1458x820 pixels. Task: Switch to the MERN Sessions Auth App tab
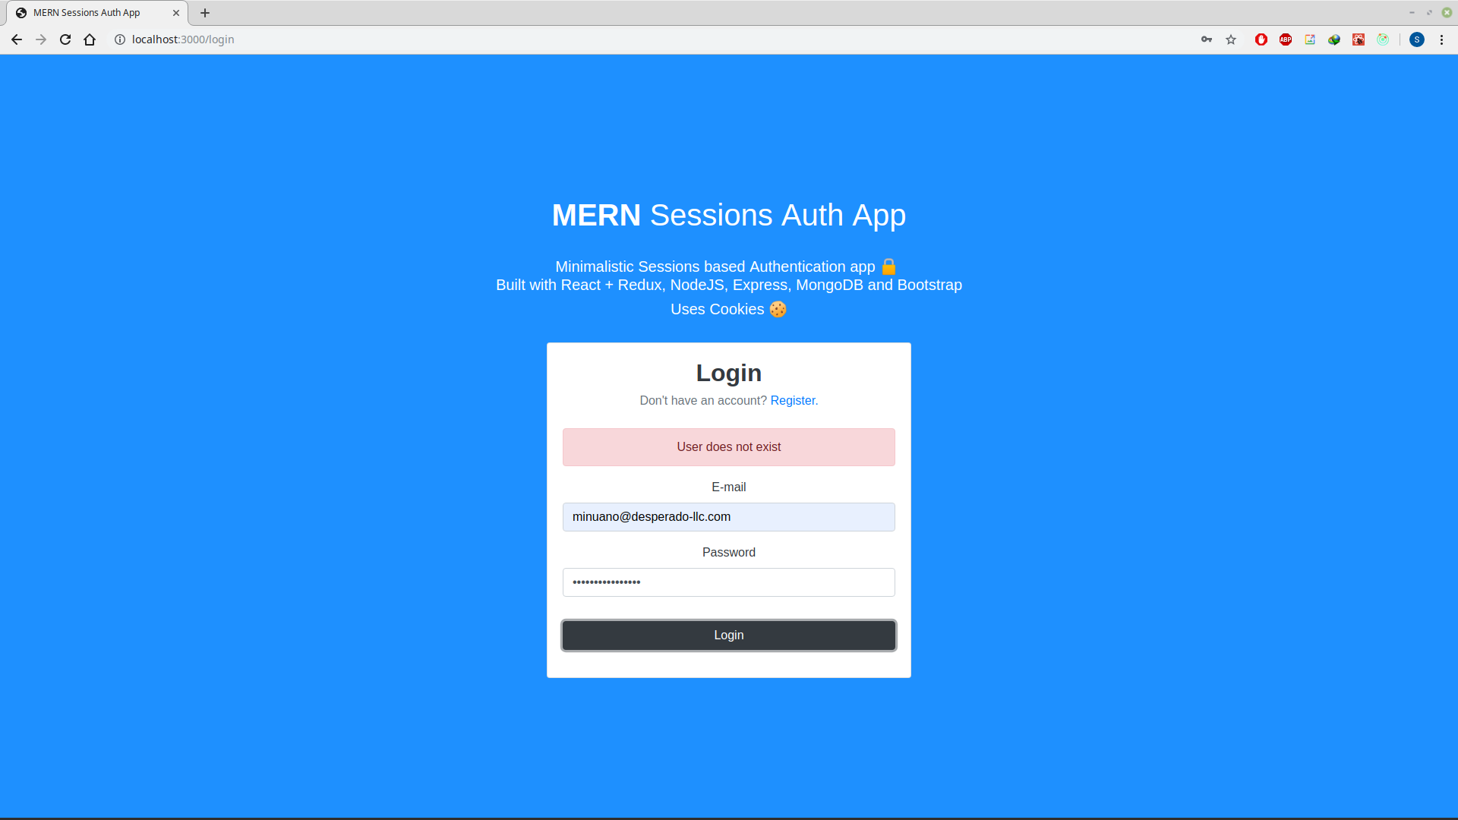pyautogui.click(x=87, y=13)
